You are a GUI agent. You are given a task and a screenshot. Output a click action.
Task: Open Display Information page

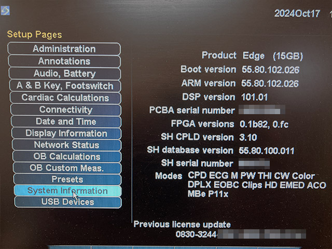pos(66,133)
